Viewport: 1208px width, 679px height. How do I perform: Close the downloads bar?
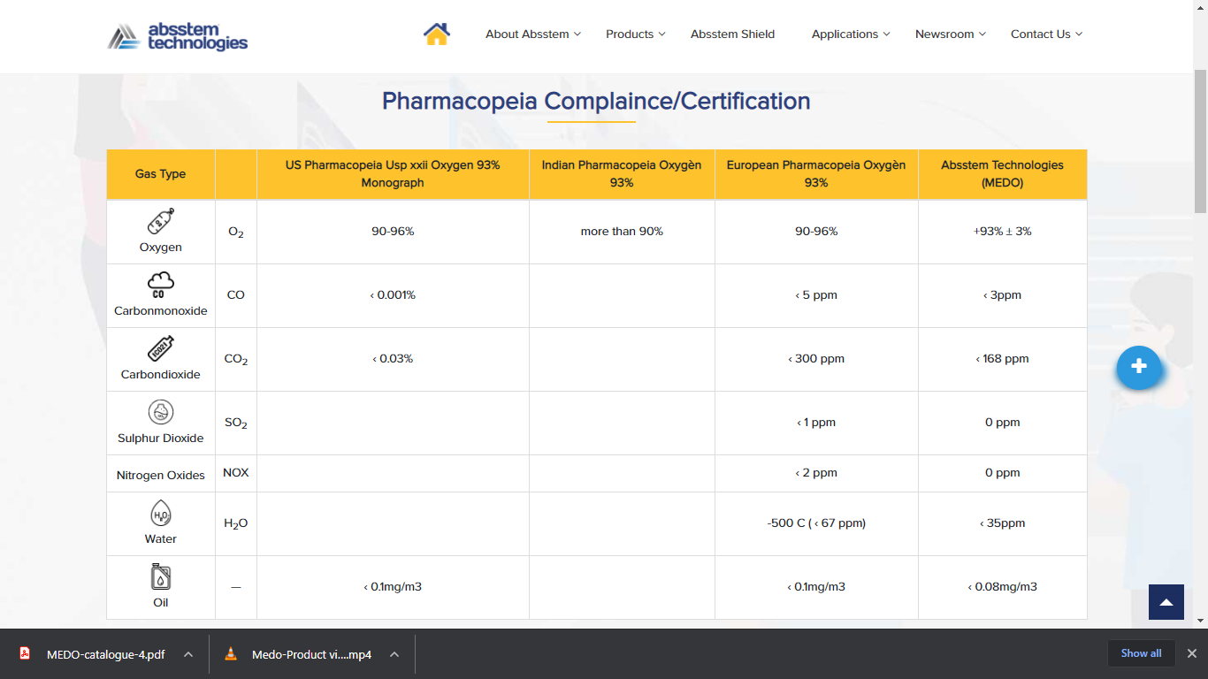click(x=1191, y=653)
